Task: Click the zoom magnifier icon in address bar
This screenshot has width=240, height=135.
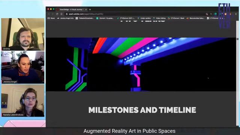Action: tap(207, 14)
